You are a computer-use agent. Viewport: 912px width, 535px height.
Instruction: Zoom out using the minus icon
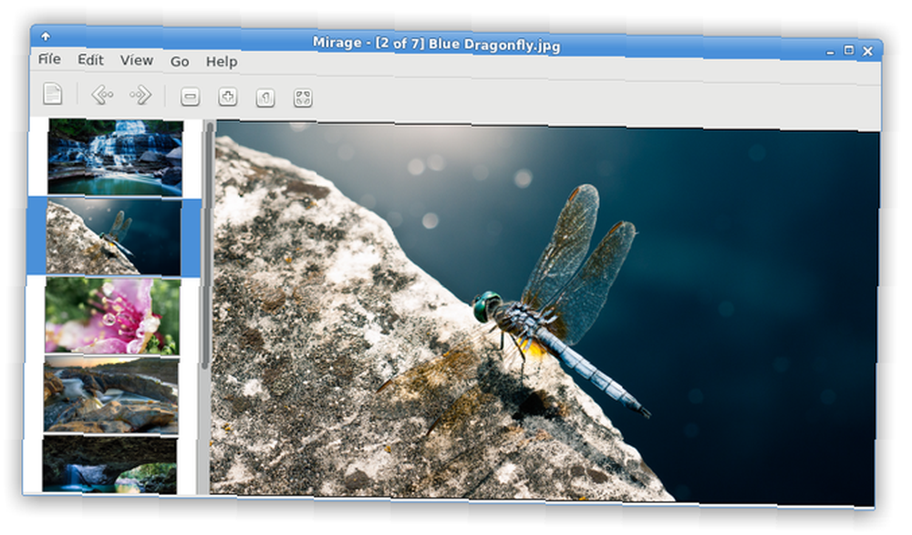pyautogui.click(x=190, y=97)
